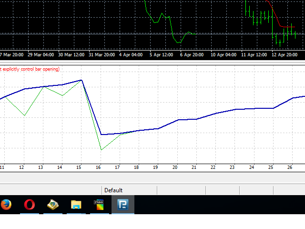Click the 31 Mar 20:00 time label
305x229 pixels.
coord(102,55)
